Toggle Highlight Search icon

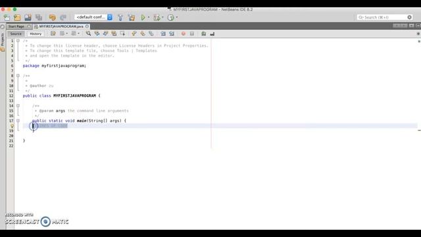click(114, 34)
